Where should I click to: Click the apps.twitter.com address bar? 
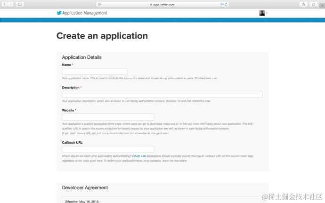click(162, 4)
